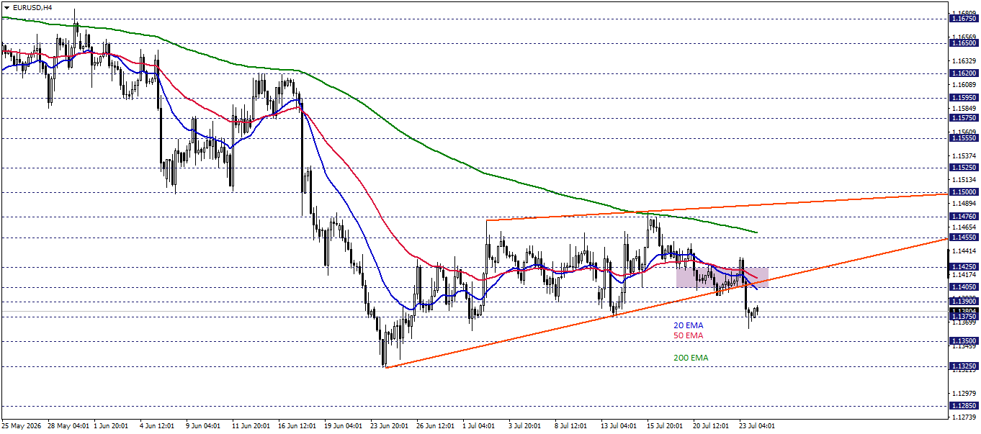
Task: Select the 1.15250 price level label
Action: (x=964, y=167)
